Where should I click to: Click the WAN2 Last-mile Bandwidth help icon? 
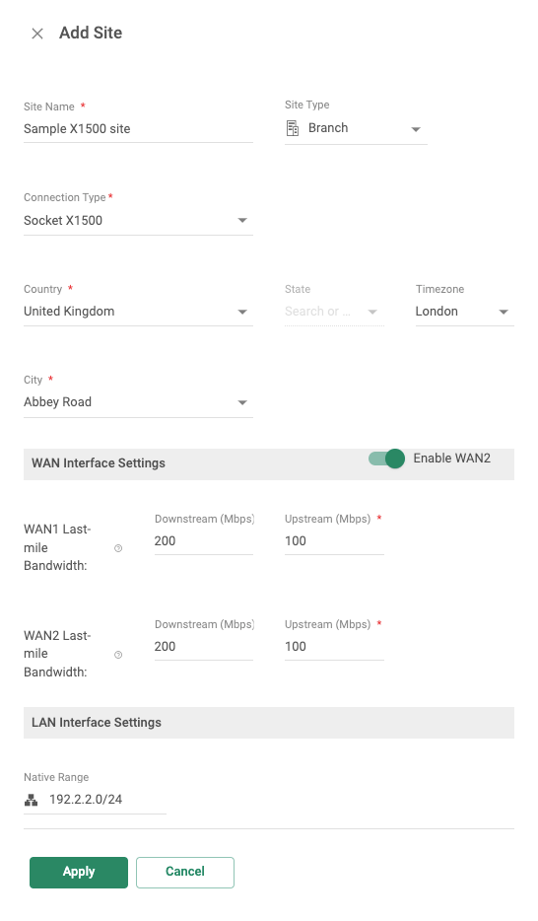tap(118, 655)
